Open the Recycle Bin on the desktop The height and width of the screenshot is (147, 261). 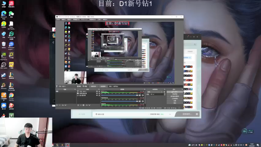pos(4,45)
